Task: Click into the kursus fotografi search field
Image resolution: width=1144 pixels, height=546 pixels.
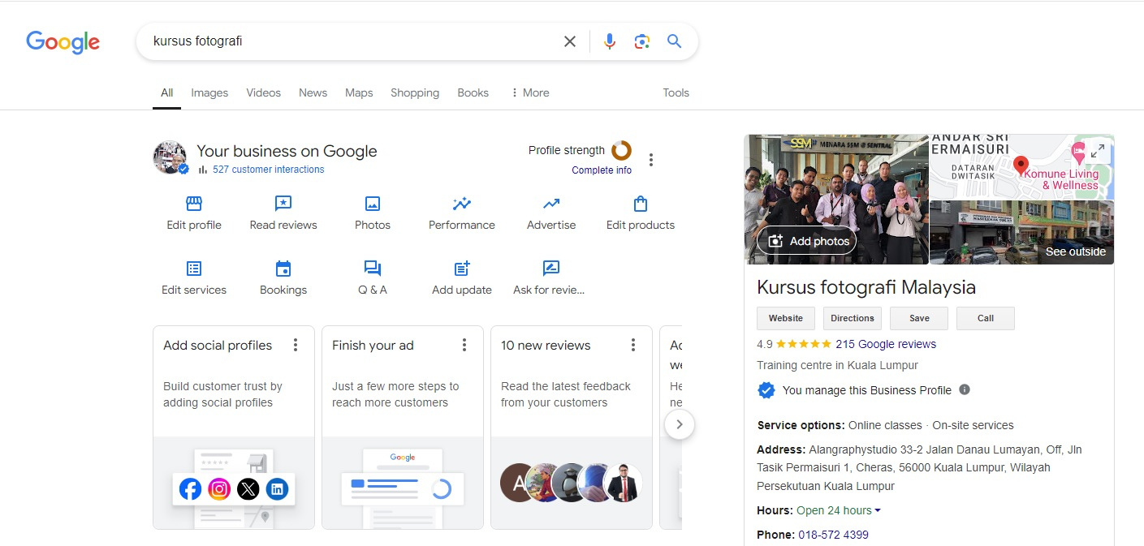Action: [349, 41]
